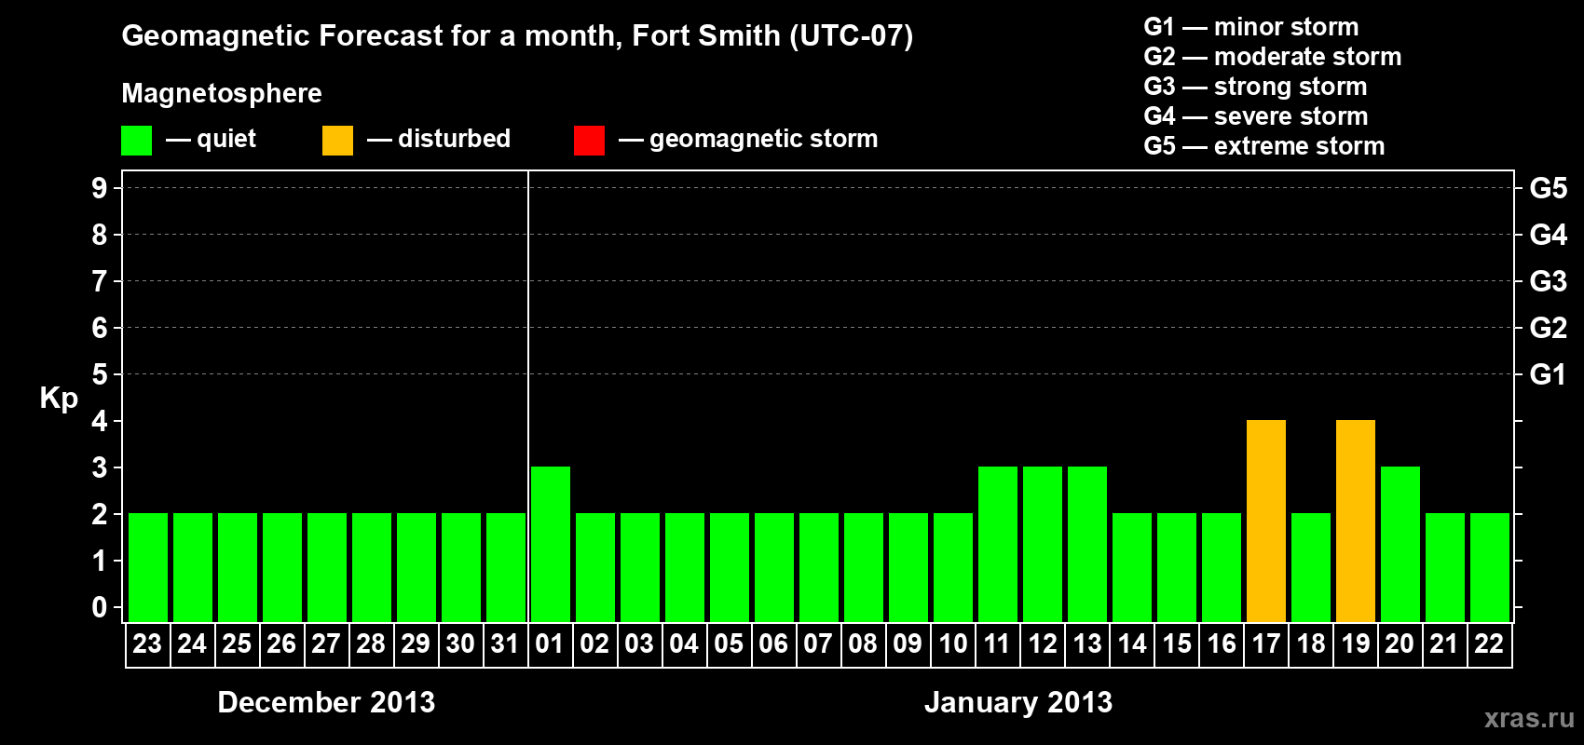1584x745 pixels.
Task: Click the date label 17 on the axis
Action: click(x=1265, y=643)
